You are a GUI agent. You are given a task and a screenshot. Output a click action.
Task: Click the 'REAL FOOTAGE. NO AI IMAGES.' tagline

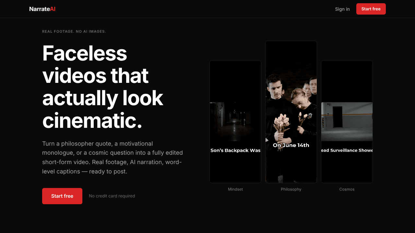click(74, 31)
